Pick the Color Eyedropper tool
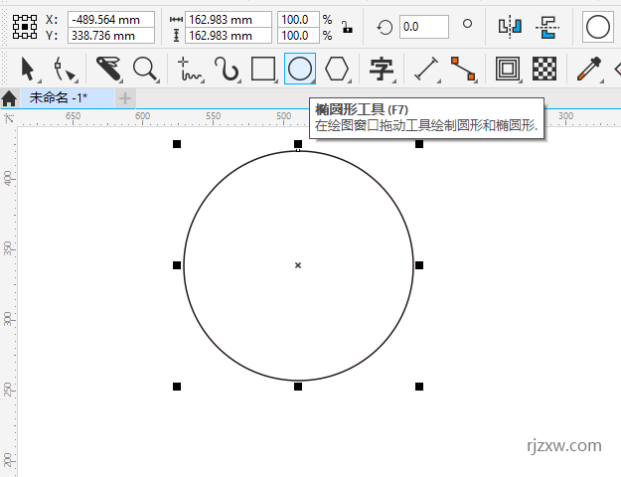 coord(590,69)
